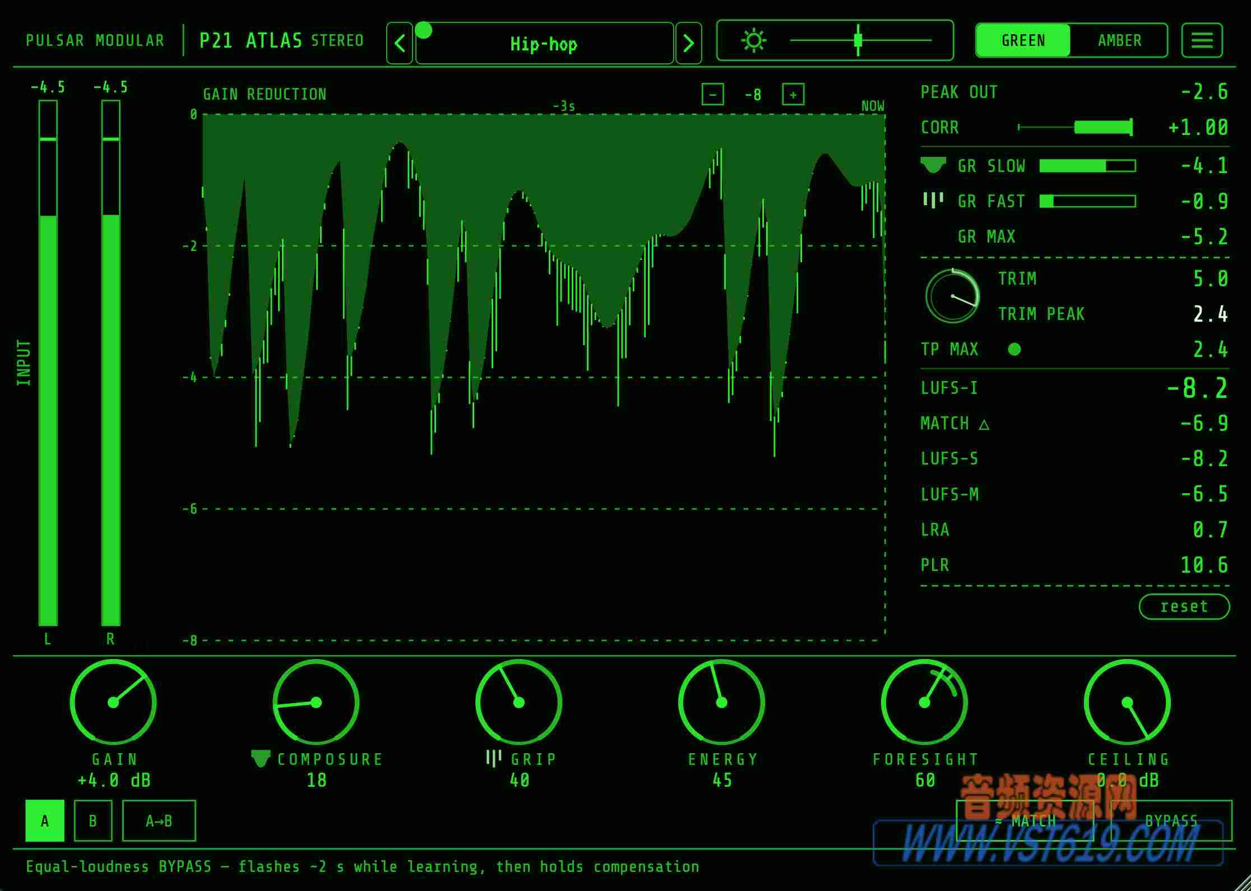Click the COMPOSURE knob
This screenshot has width=1251, height=891.
point(316,702)
